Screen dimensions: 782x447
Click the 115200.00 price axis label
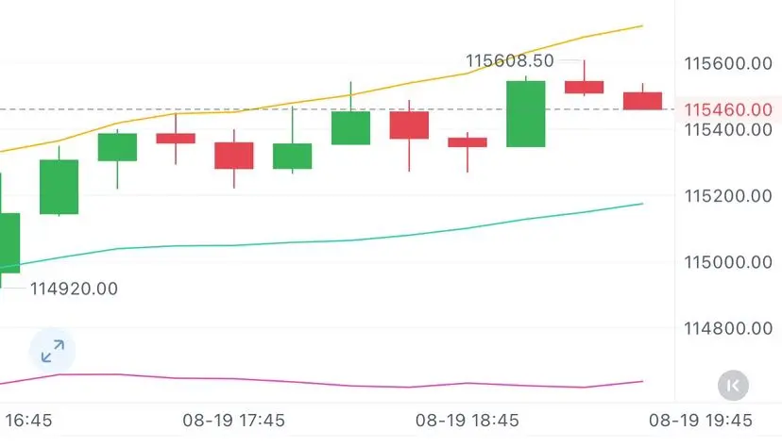pyautogui.click(x=728, y=196)
